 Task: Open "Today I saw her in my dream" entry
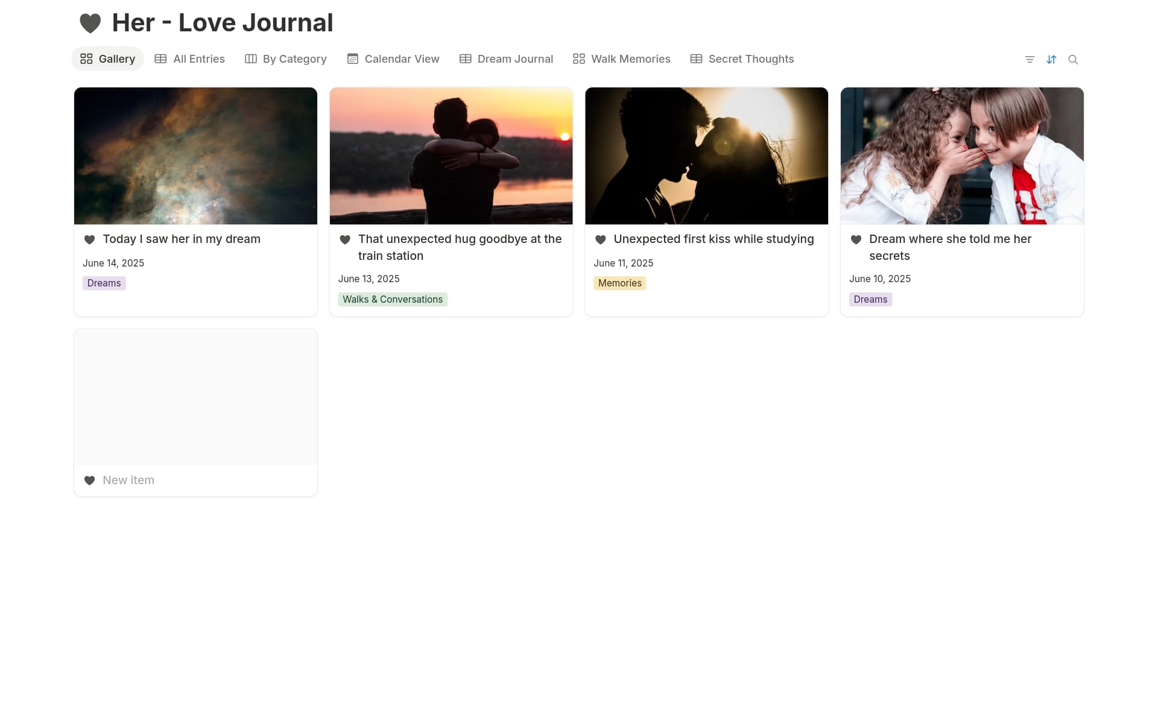pyautogui.click(x=182, y=239)
